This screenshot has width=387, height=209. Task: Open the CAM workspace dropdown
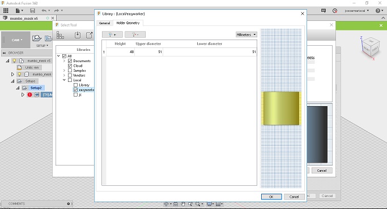pos(17,40)
